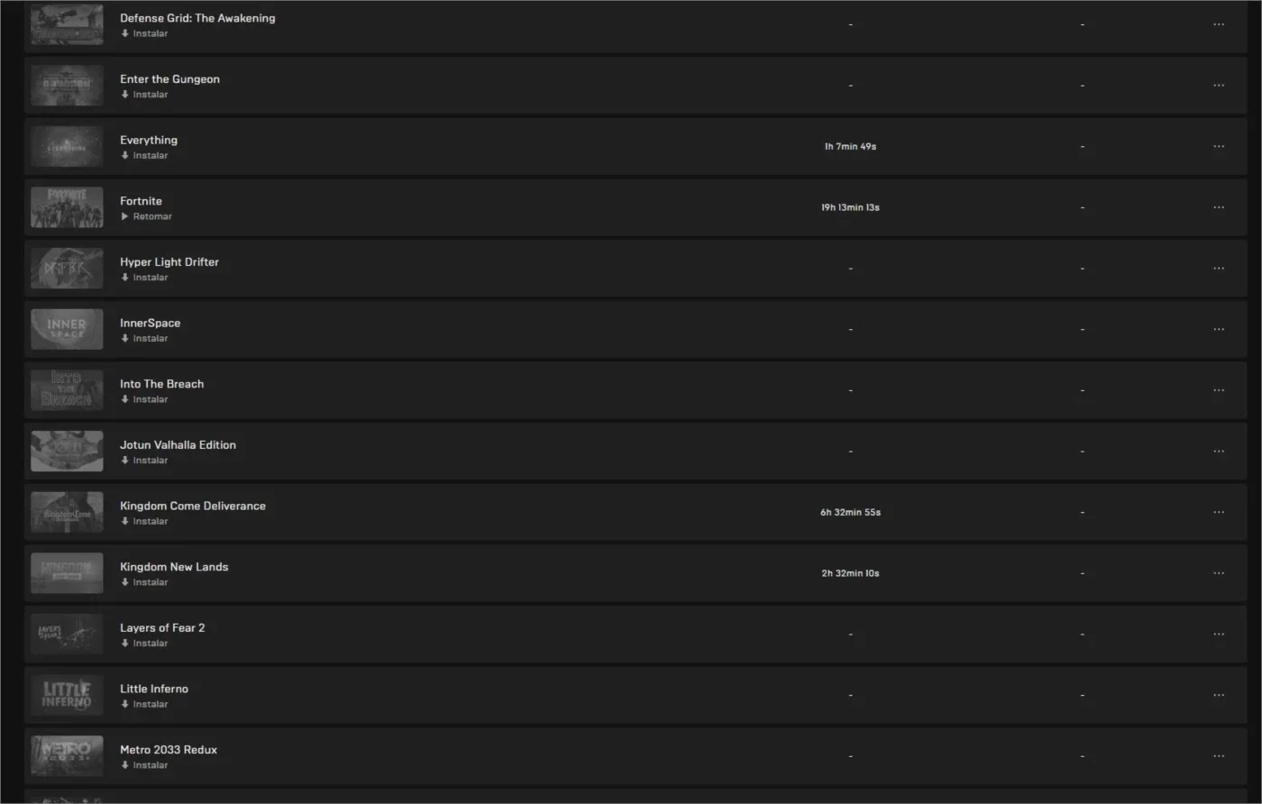Screen dimensions: 1262x804
Task: Install Kingdom New Lands
Action: click(x=144, y=582)
